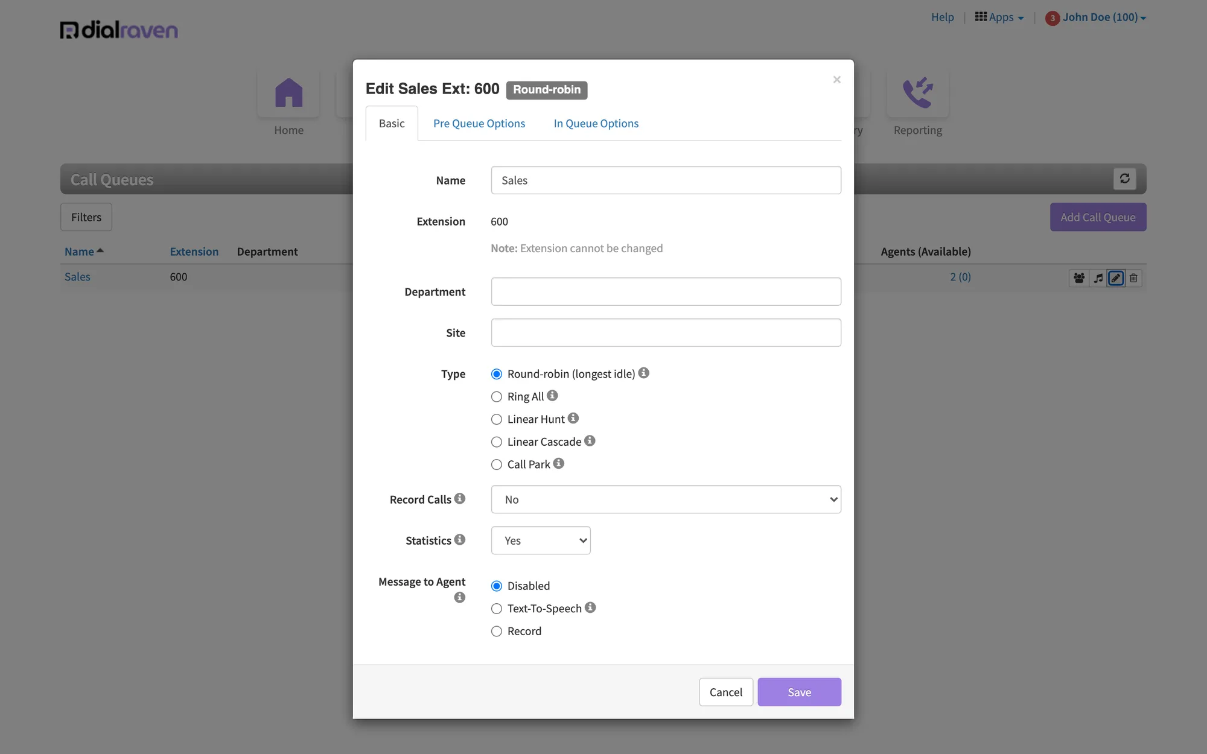1207x754 pixels.
Task: Choose Linear Cascade queue type
Action: (x=497, y=442)
